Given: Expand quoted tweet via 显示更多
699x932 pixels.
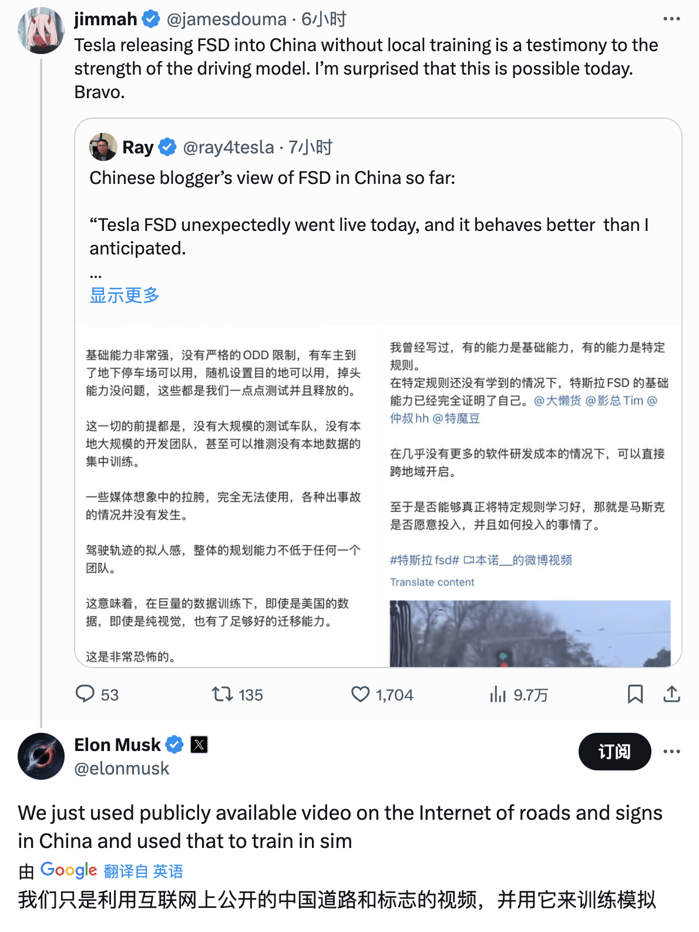Looking at the screenshot, I should click(x=125, y=295).
